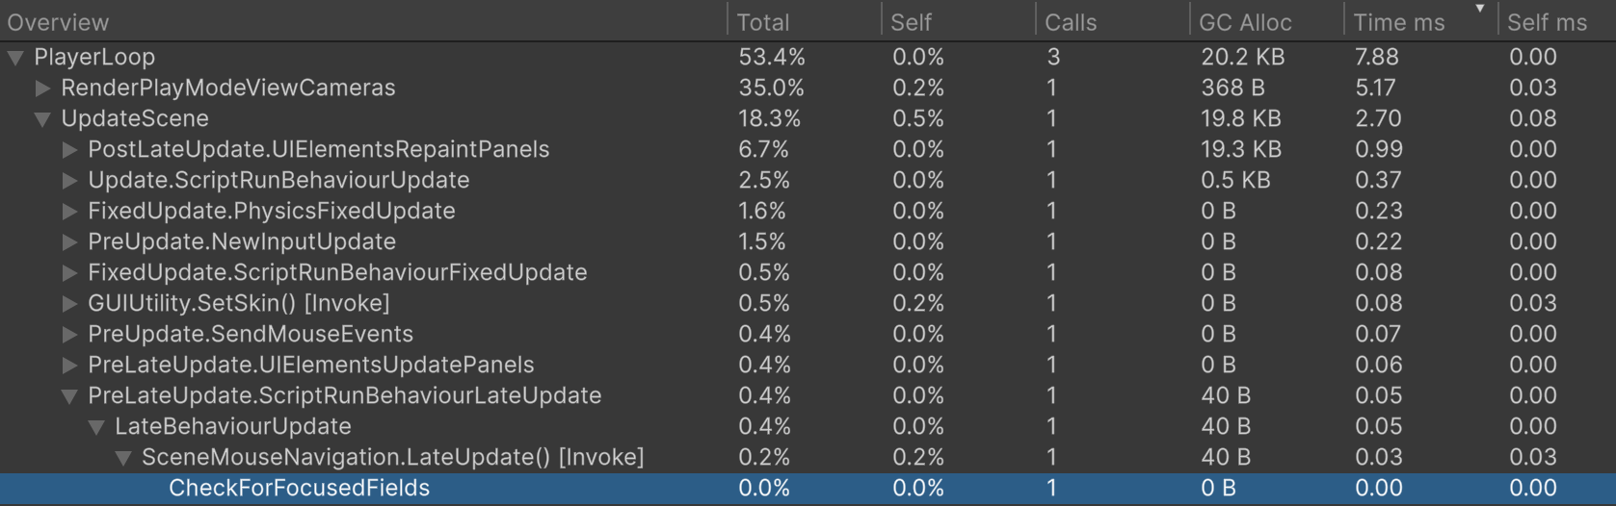
Task: Expand Update.ScriptRunBehaviourUpdate arrow
Action: (69, 181)
